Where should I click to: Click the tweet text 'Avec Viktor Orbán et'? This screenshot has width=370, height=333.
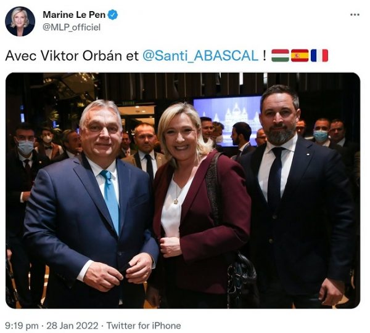tap(72, 56)
